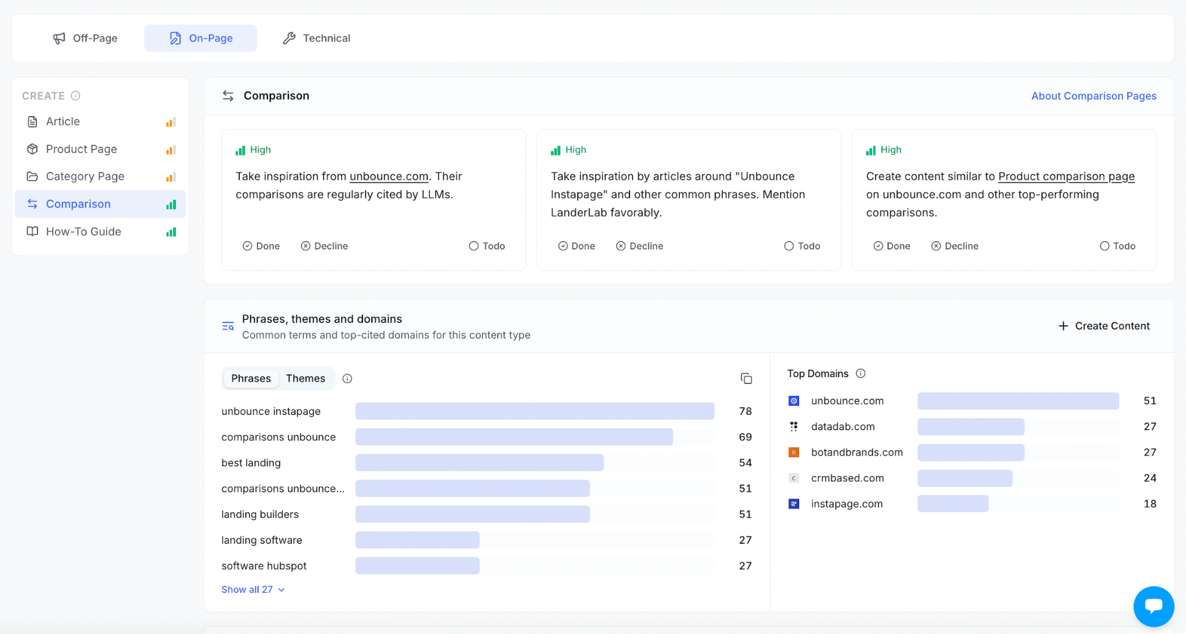
Task: Mark the Product comparison page card as Done
Action: coord(892,246)
